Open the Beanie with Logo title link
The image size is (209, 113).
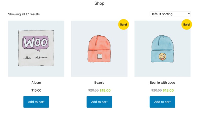(162, 83)
